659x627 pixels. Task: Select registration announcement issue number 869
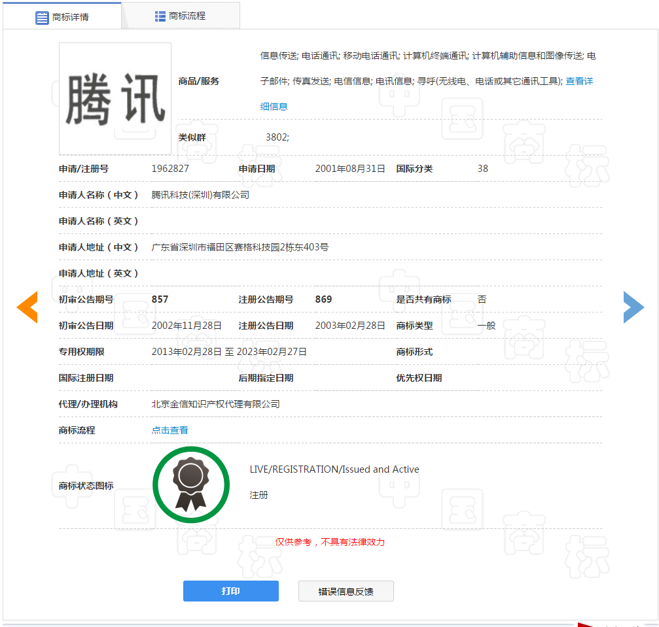tap(324, 299)
